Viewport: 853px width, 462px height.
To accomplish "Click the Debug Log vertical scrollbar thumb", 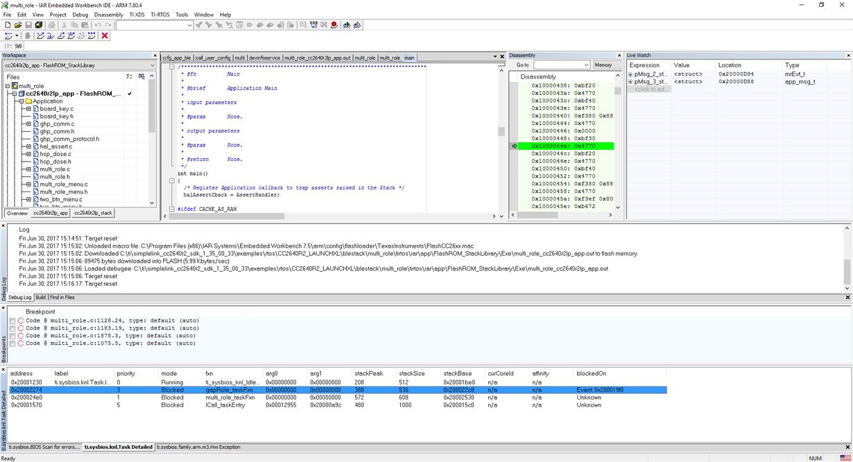I will click(847, 271).
